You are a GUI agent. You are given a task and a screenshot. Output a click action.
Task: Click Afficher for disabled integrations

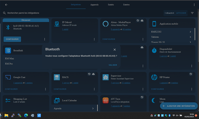[181, 13]
